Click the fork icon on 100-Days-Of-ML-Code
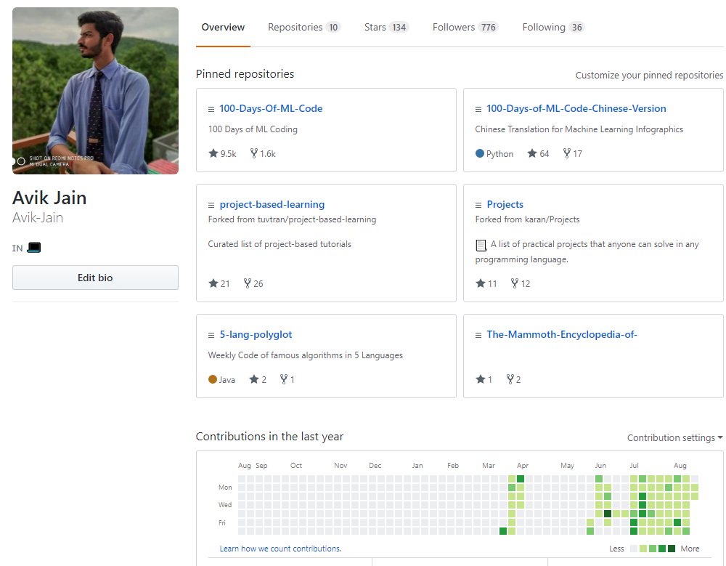Screen dimensions: 726x566 point(253,153)
